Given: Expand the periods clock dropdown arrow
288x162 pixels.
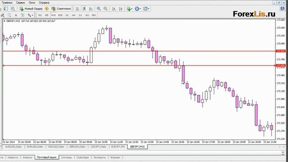Looking at the screenshot, I should click(x=140, y=9).
